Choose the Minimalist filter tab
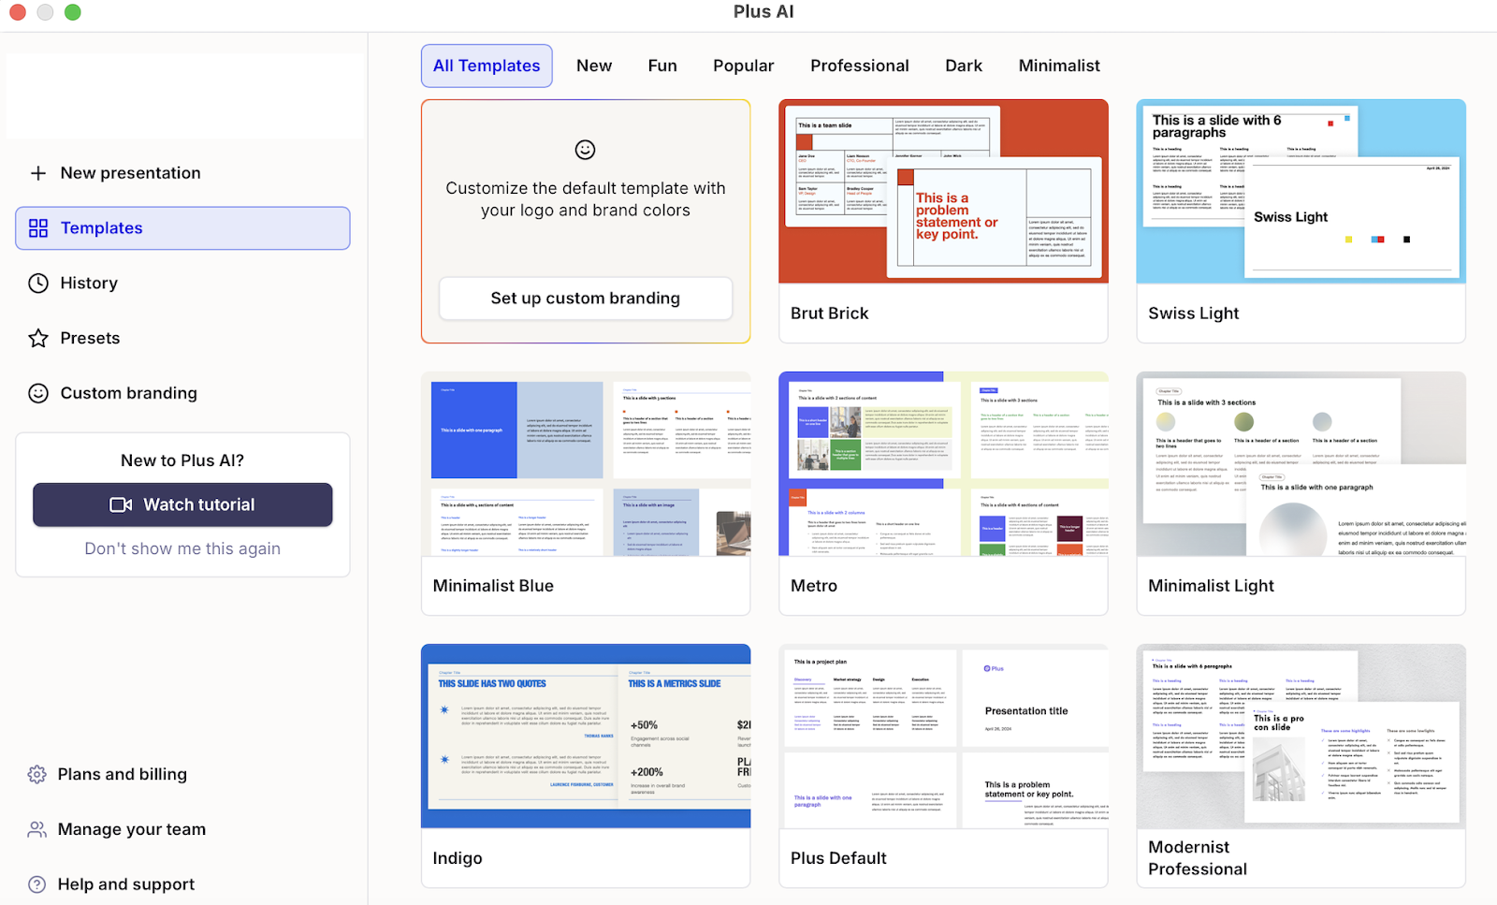The width and height of the screenshot is (1497, 905). tap(1059, 66)
